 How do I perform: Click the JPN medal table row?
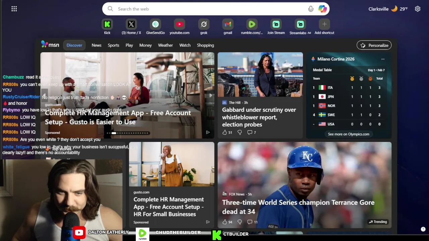[349, 97]
